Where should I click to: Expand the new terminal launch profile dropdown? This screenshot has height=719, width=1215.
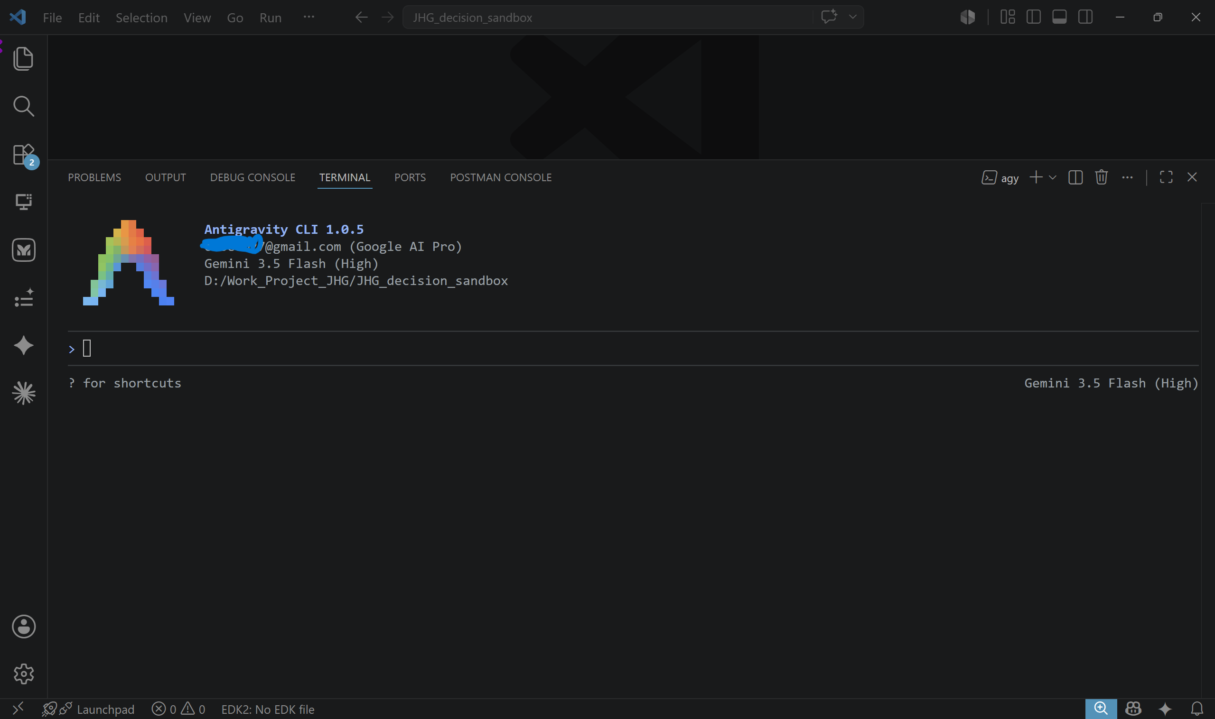(x=1053, y=177)
